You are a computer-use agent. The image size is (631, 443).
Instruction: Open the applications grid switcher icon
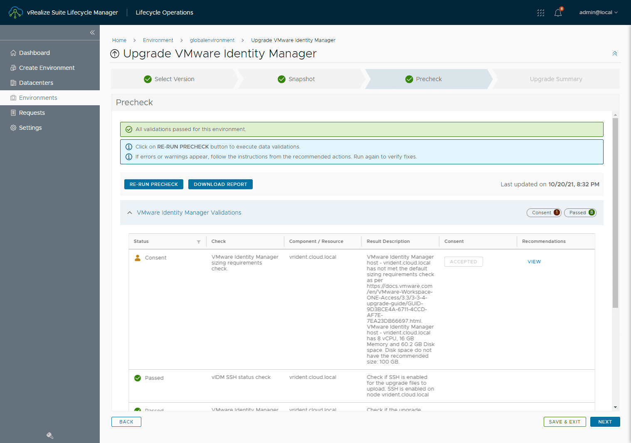point(540,12)
